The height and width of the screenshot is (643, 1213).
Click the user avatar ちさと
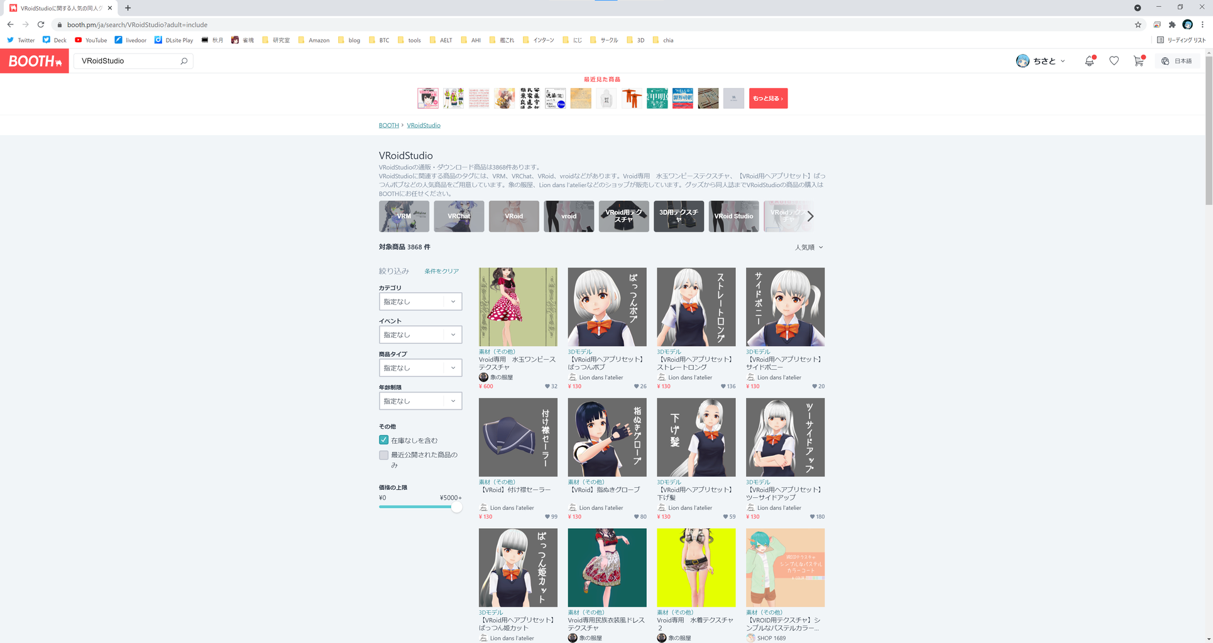point(1023,61)
